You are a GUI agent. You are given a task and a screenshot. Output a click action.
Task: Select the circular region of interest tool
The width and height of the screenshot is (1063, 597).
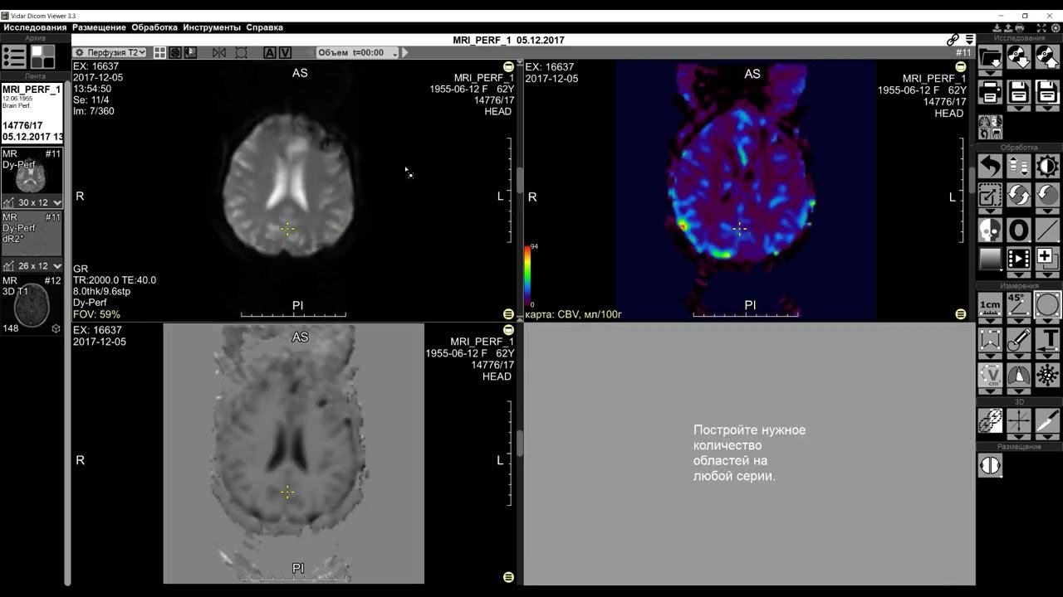tap(1047, 304)
